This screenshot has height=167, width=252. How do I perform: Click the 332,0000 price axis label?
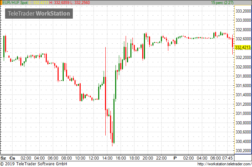coord(243,67)
